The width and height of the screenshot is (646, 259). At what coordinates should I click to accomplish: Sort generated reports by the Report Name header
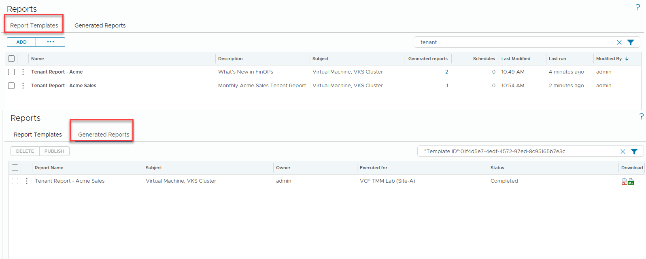click(x=49, y=168)
